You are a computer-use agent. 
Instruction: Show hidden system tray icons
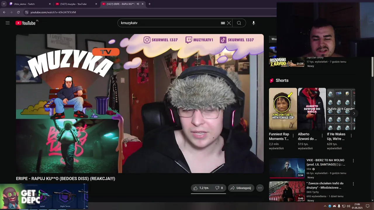click(x=325, y=206)
